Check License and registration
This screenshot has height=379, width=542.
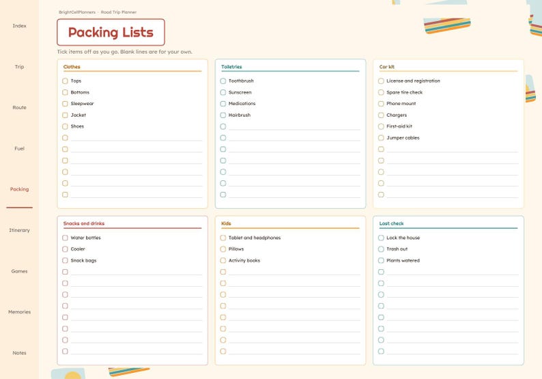[381, 81]
